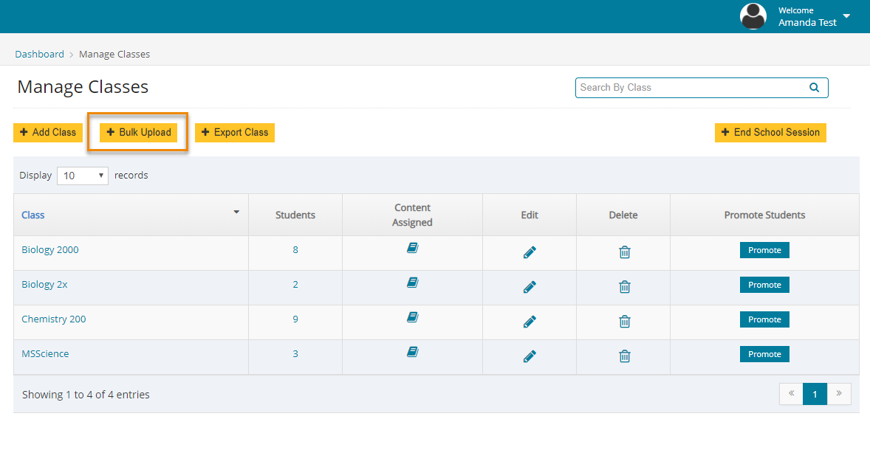This screenshot has width=870, height=450.
Task: Toggle the Class column sort arrow
Action: (236, 212)
